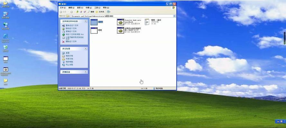Click the blank window program desktop icon
Image resolution: width=286 pixels, height=128 pixels.
pyautogui.click(x=6, y=58)
